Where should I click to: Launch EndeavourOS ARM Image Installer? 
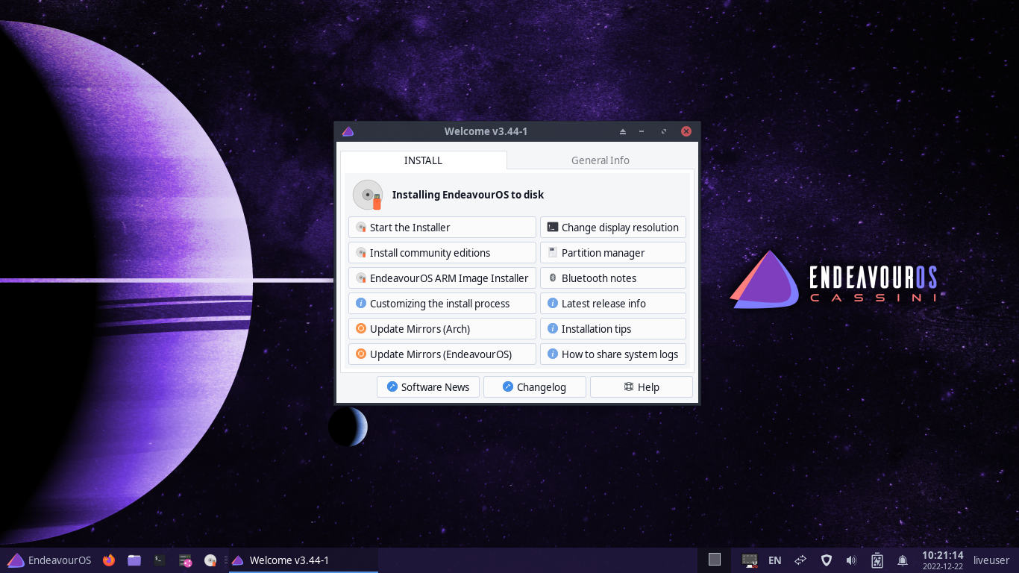coord(442,278)
